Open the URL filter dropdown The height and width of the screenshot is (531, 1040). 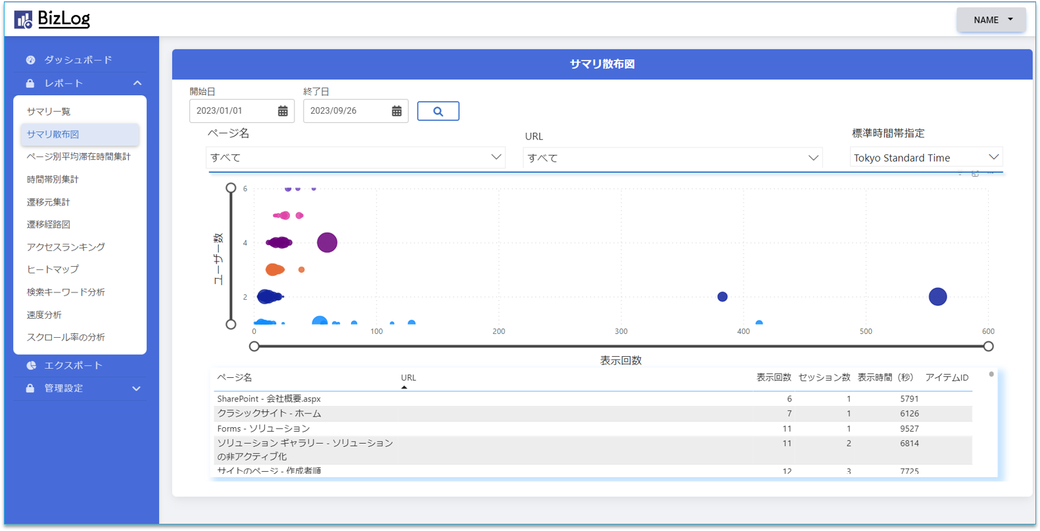pos(673,158)
